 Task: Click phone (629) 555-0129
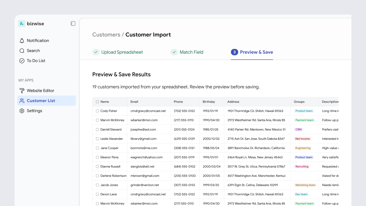coord(184,139)
